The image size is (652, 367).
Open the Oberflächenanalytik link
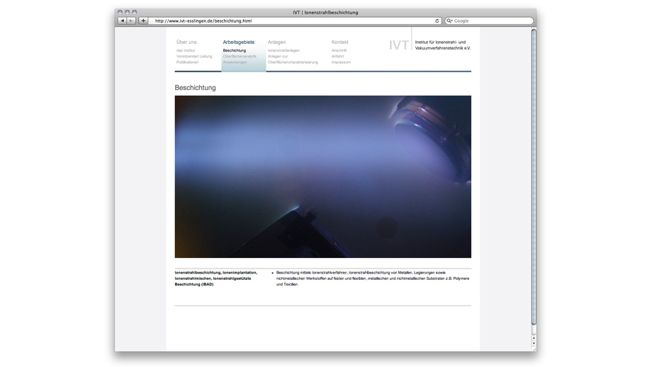pyautogui.click(x=240, y=56)
